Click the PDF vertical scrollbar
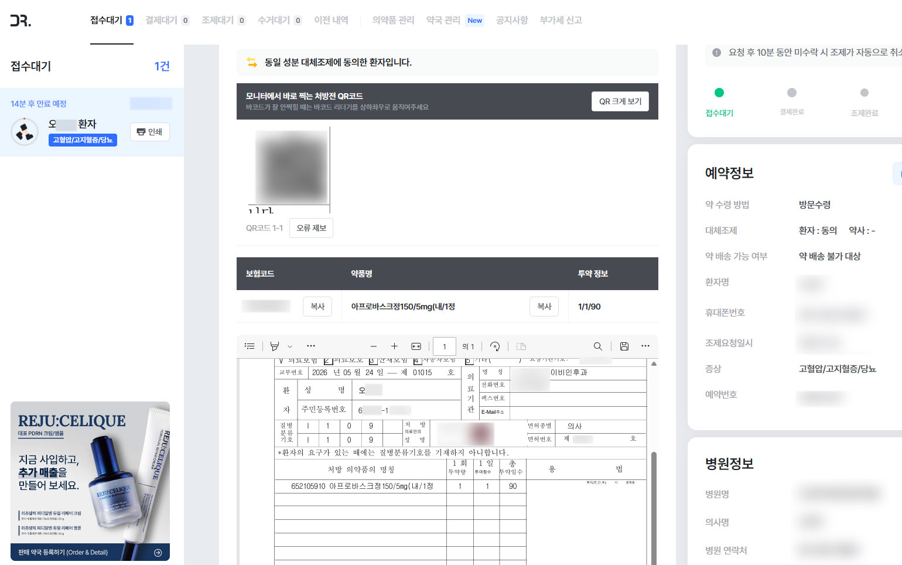The image size is (902, 565). 654,507
